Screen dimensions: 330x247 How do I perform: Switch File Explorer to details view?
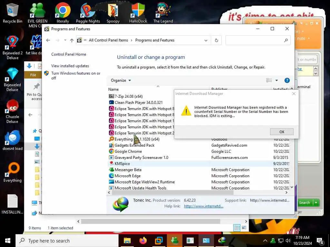point(237,227)
